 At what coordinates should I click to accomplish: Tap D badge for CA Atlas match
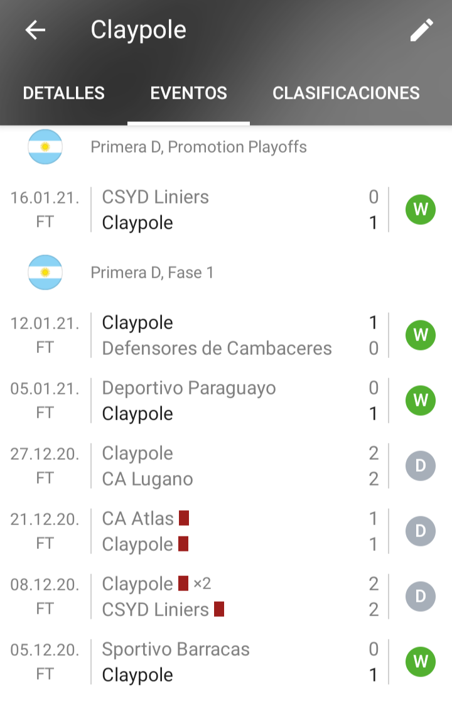click(x=421, y=531)
